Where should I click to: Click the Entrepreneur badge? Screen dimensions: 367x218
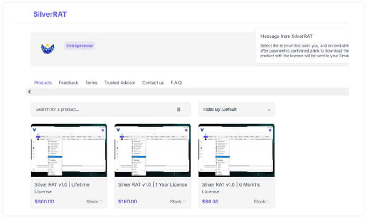click(80, 46)
